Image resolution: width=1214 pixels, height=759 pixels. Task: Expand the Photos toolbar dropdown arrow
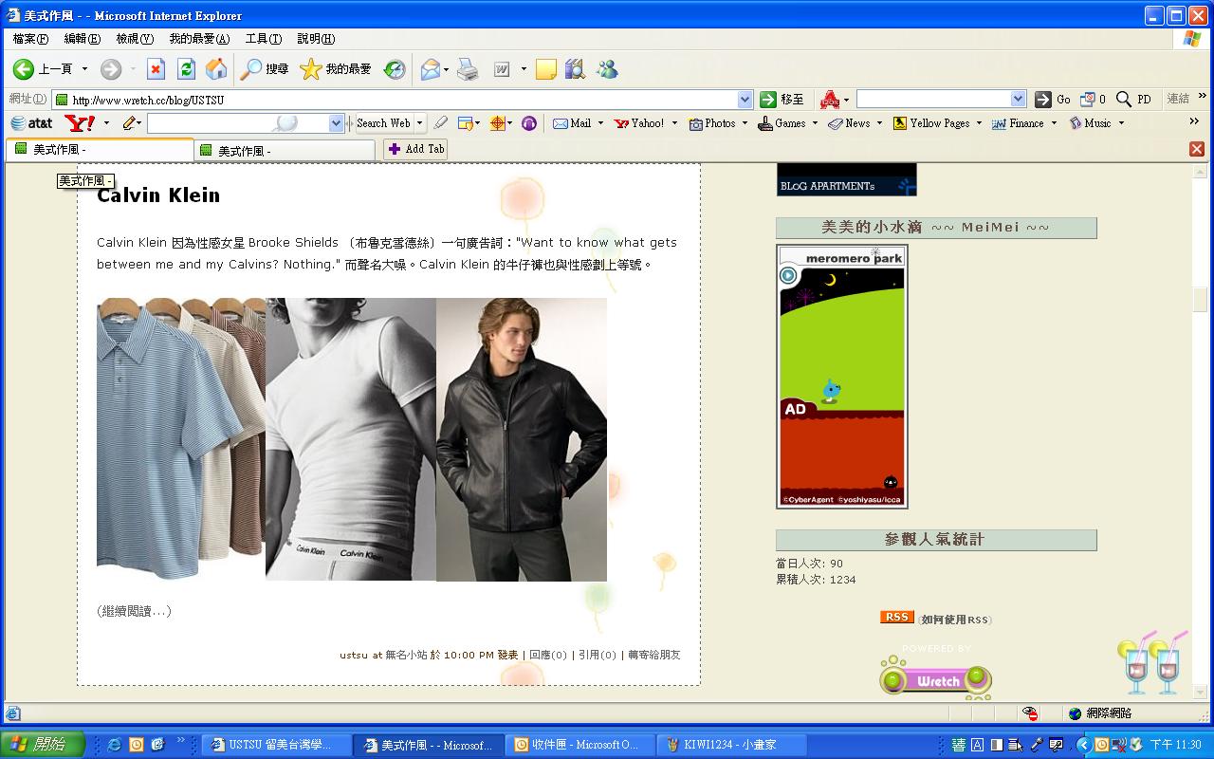[745, 123]
